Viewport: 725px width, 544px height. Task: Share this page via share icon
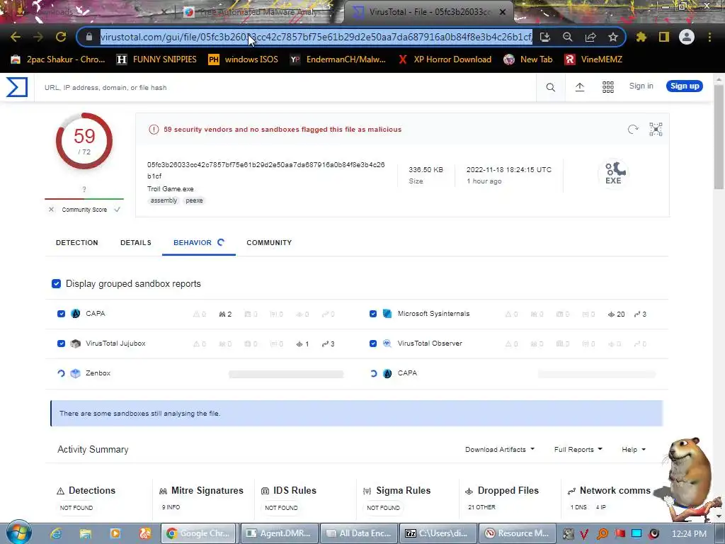point(590,37)
